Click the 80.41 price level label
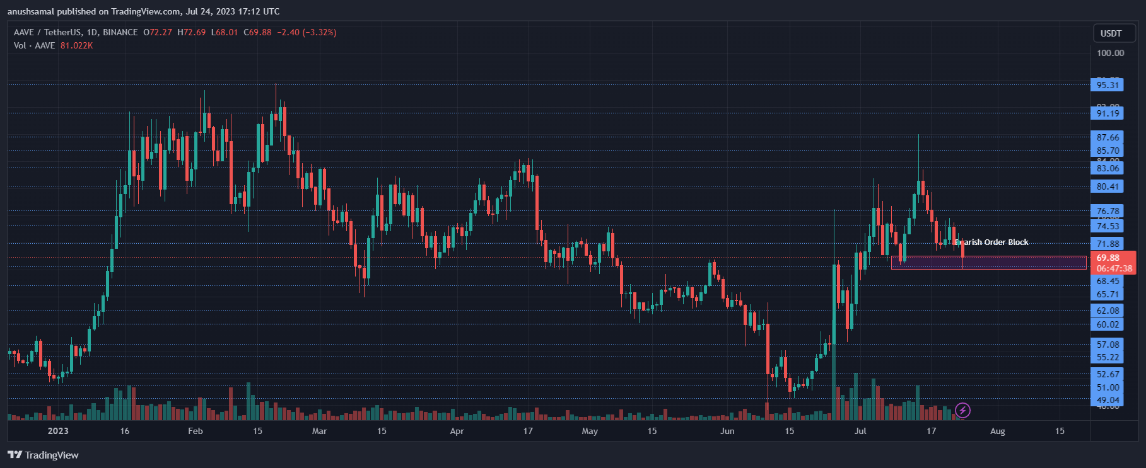 (1108, 186)
